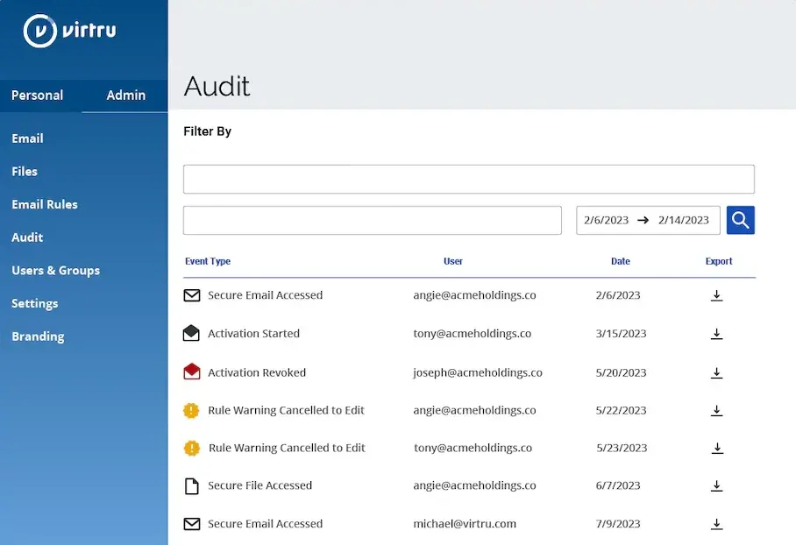Screen dimensions: 796x545
Task: Select Rule Warning Cancelled to Edit on 5/22/2023
Action: [287, 411]
